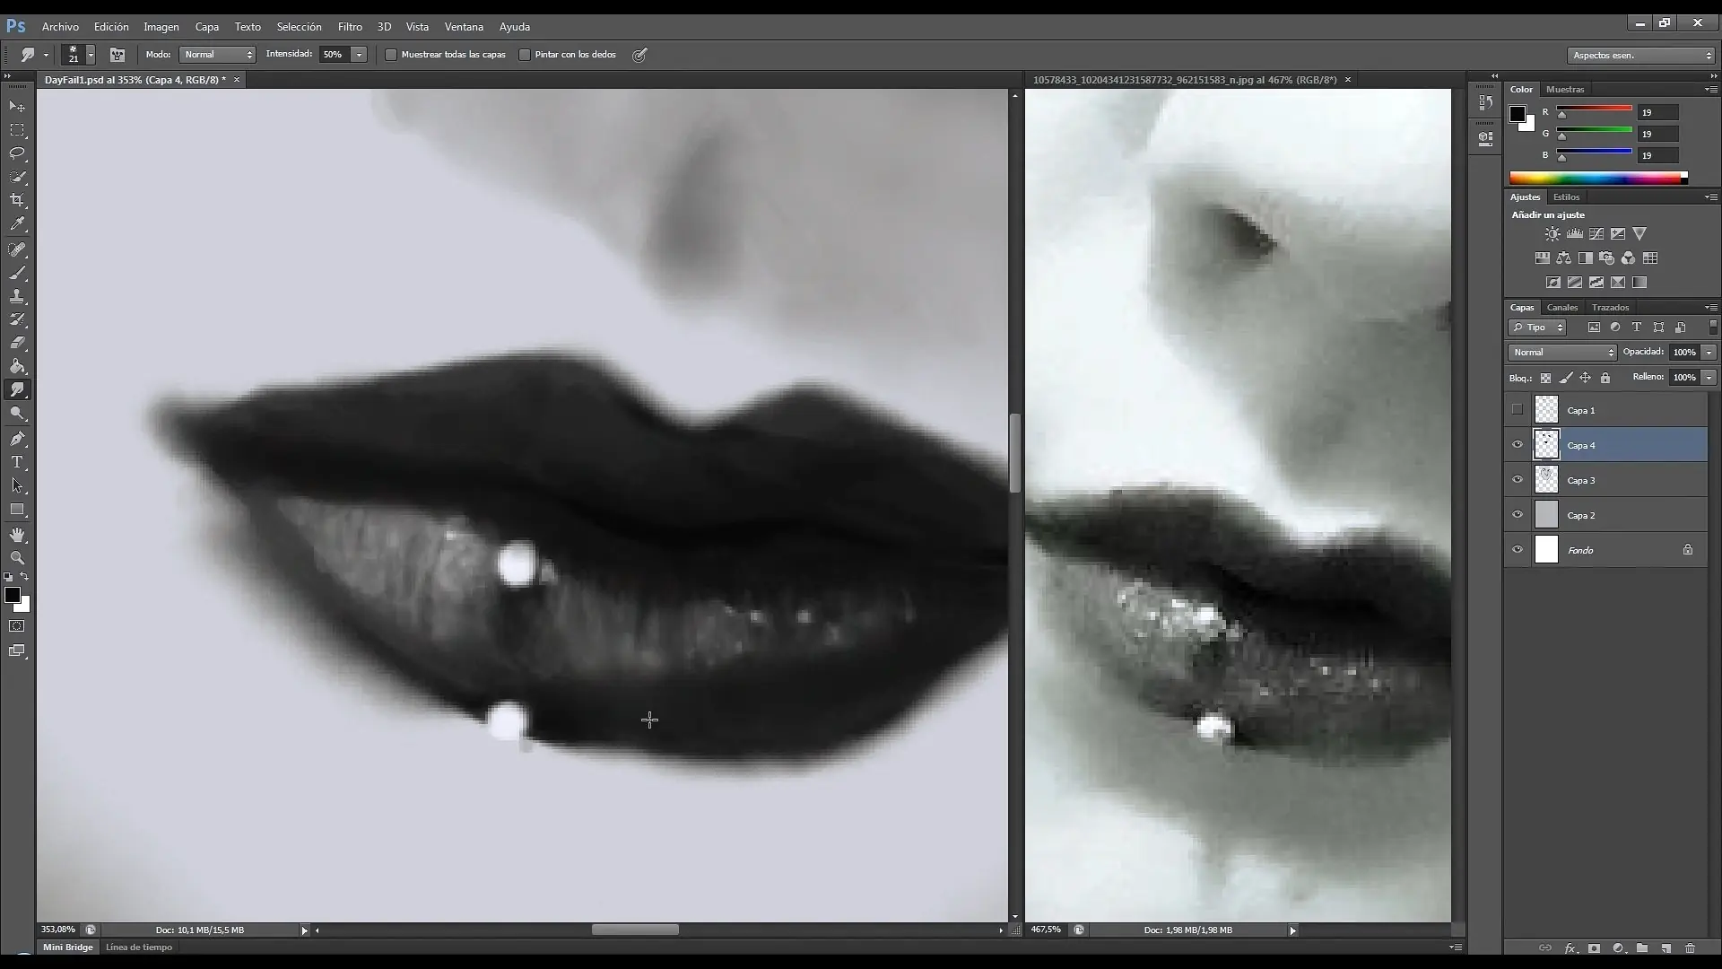Image resolution: width=1722 pixels, height=969 pixels.
Task: Select the Move tool
Action: click(17, 106)
